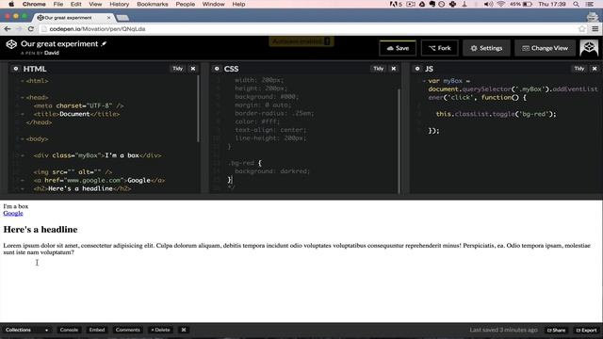The height and width of the screenshot is (339, 603).
Task: Click the HTML editor scrollbar
Action: click(199, 109)
